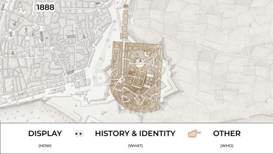Click the dotted boundary line across the fields
Screen dimensions: 273x154
point(200,45)
